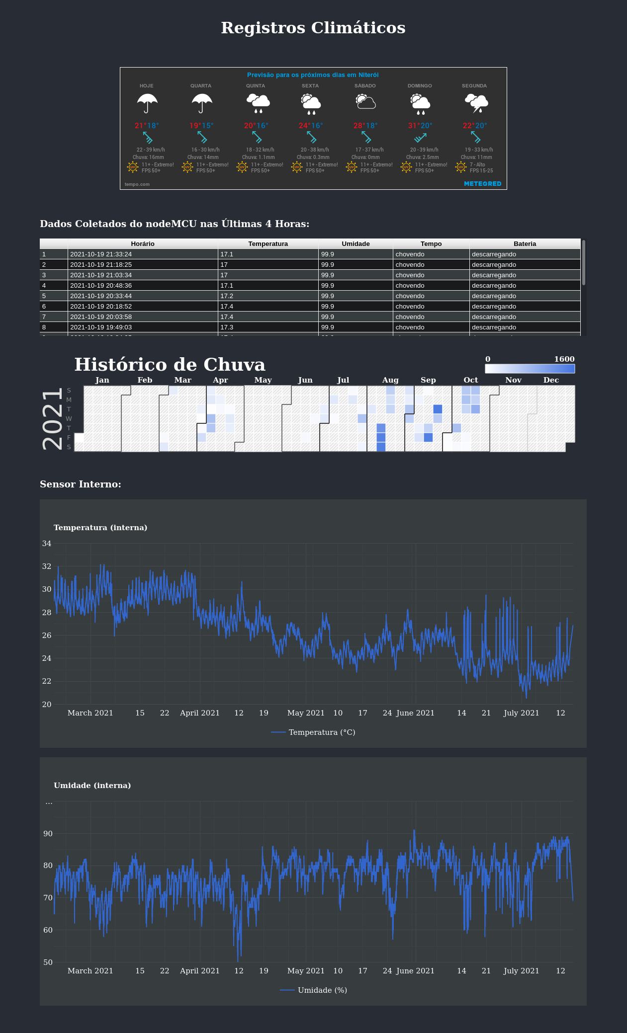The height and width of the screenshot is (1033, 627).
Task: Click the SEGUNDA thunderstorm icon
Action: [476, 104]
